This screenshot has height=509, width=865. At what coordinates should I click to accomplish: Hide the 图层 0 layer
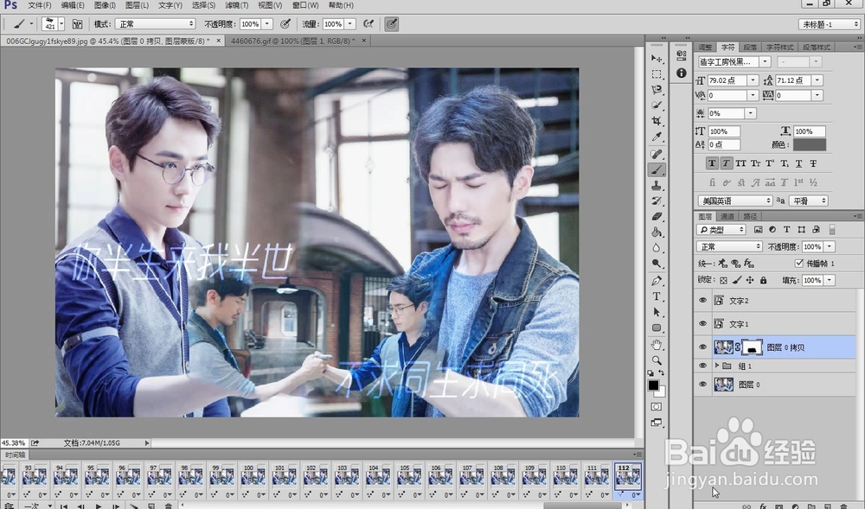click(702, 385)
